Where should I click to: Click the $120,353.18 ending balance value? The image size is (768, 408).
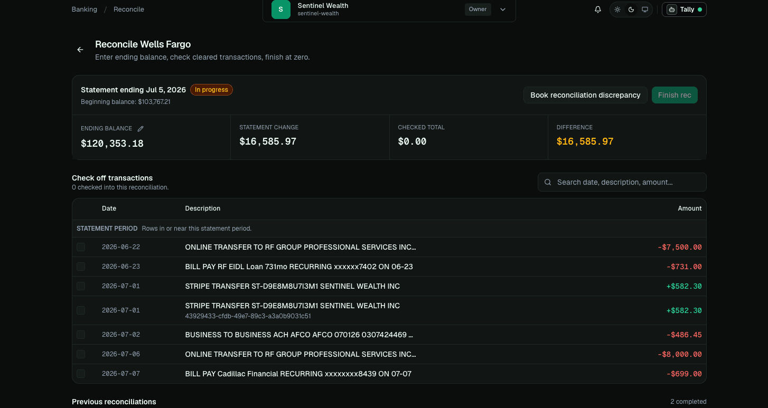click(112, 144)
